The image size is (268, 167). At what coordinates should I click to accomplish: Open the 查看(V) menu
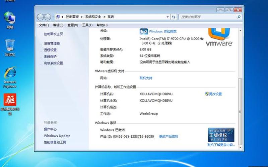73,25
